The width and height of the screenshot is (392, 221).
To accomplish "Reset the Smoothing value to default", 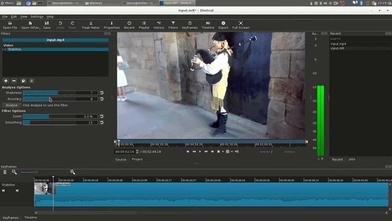I will tap(102, 123).
